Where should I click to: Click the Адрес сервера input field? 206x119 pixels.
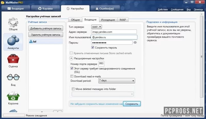(114, 32)
